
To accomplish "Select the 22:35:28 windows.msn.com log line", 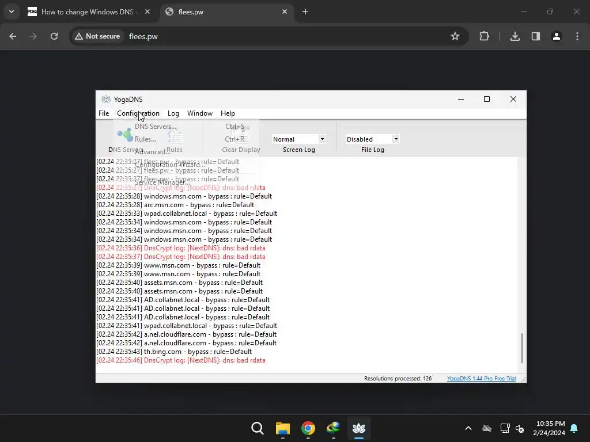I will (184, 196).
